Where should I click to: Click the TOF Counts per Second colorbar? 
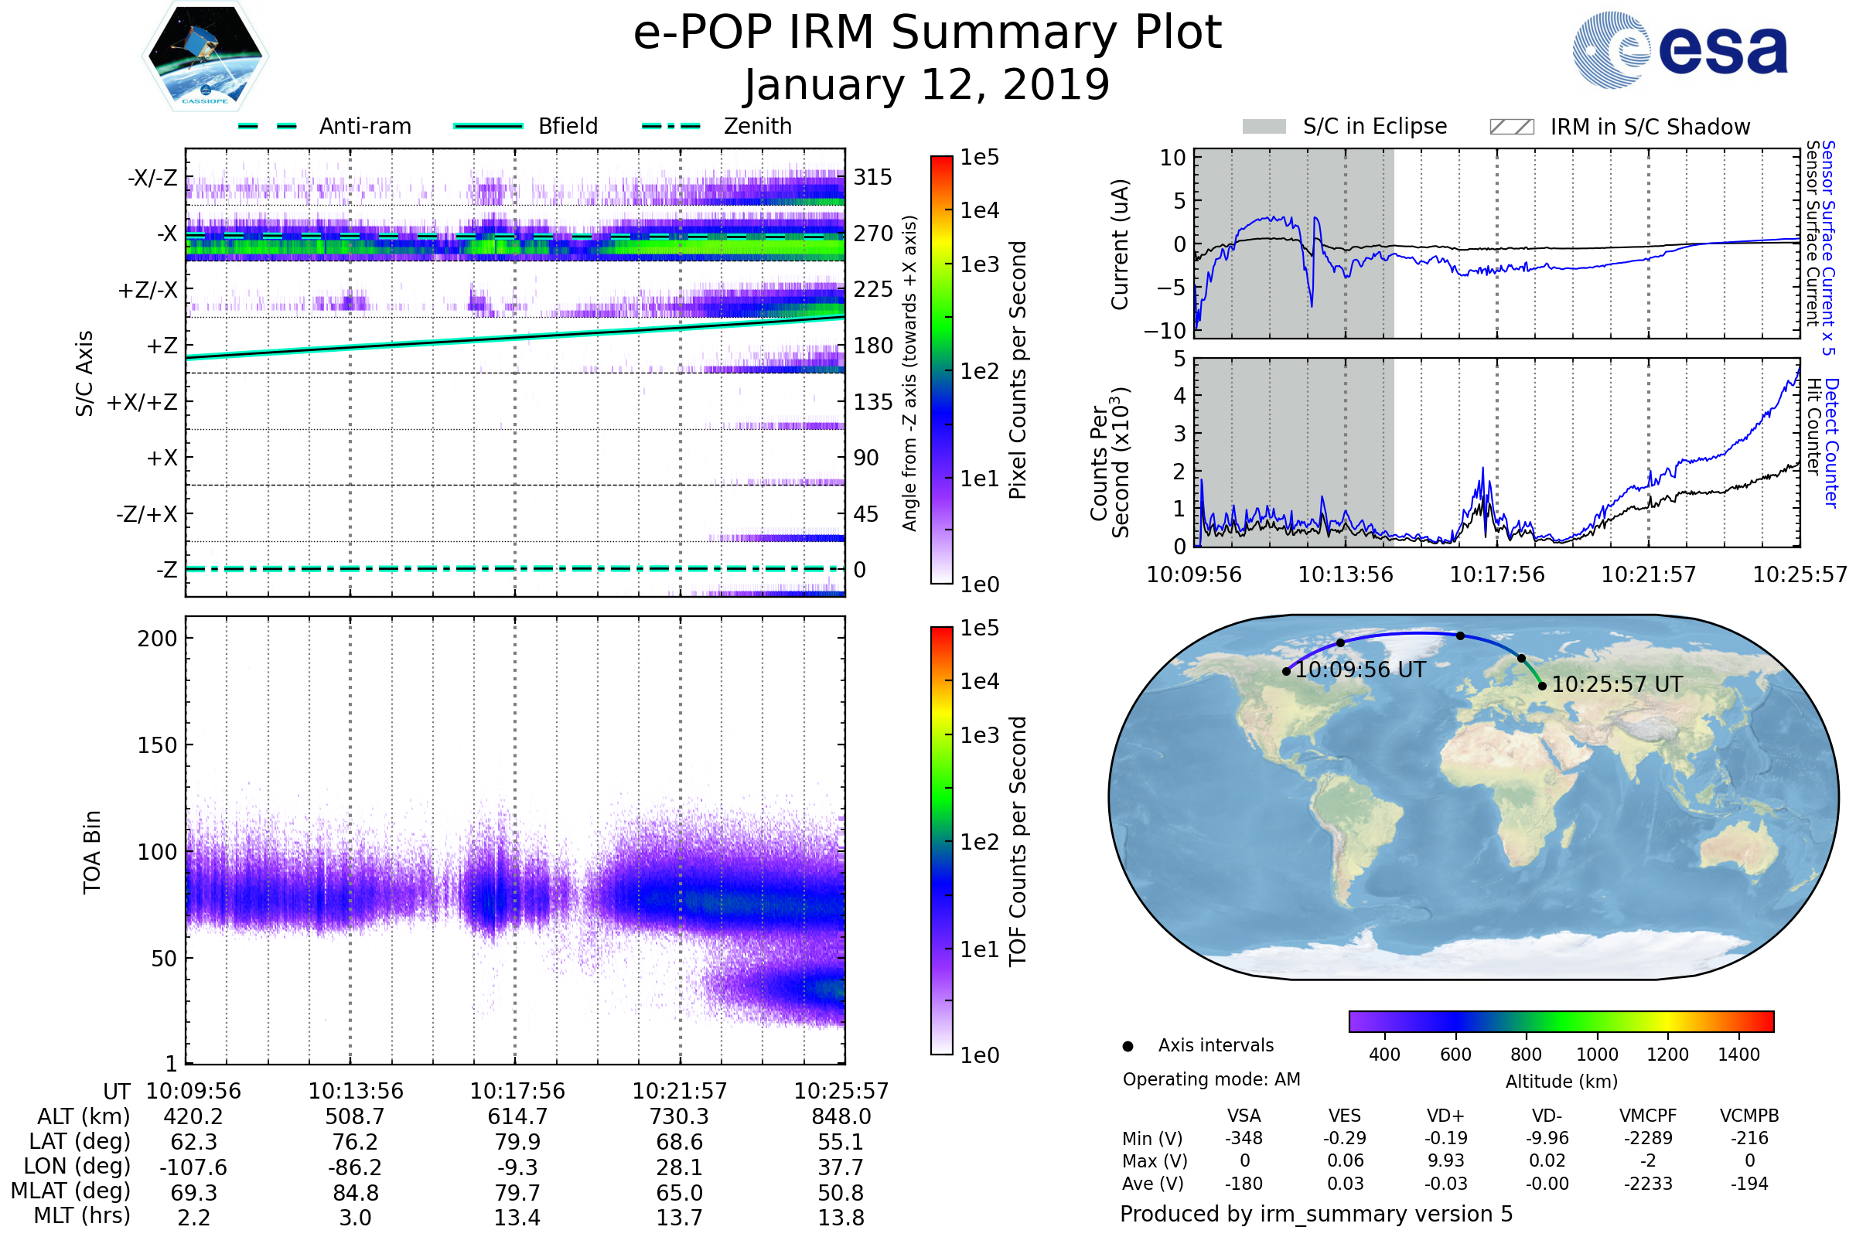(941, 840)
